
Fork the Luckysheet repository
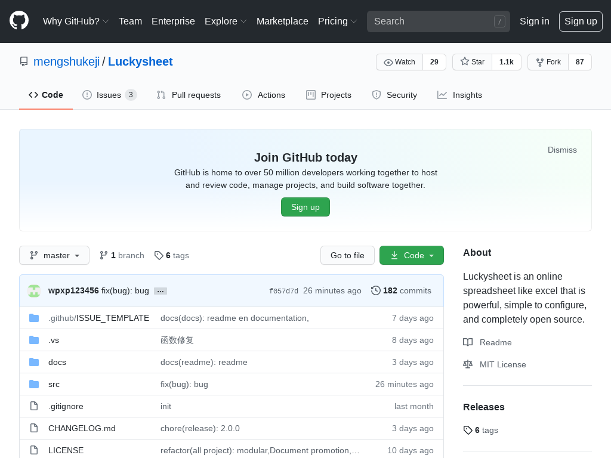[x=548, y=62]
